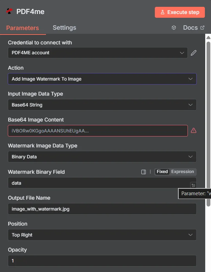Viewport: 211px width, 272px height.
Task: Open the PDF4ME account credential dropdown
Action: pos(98,53)
